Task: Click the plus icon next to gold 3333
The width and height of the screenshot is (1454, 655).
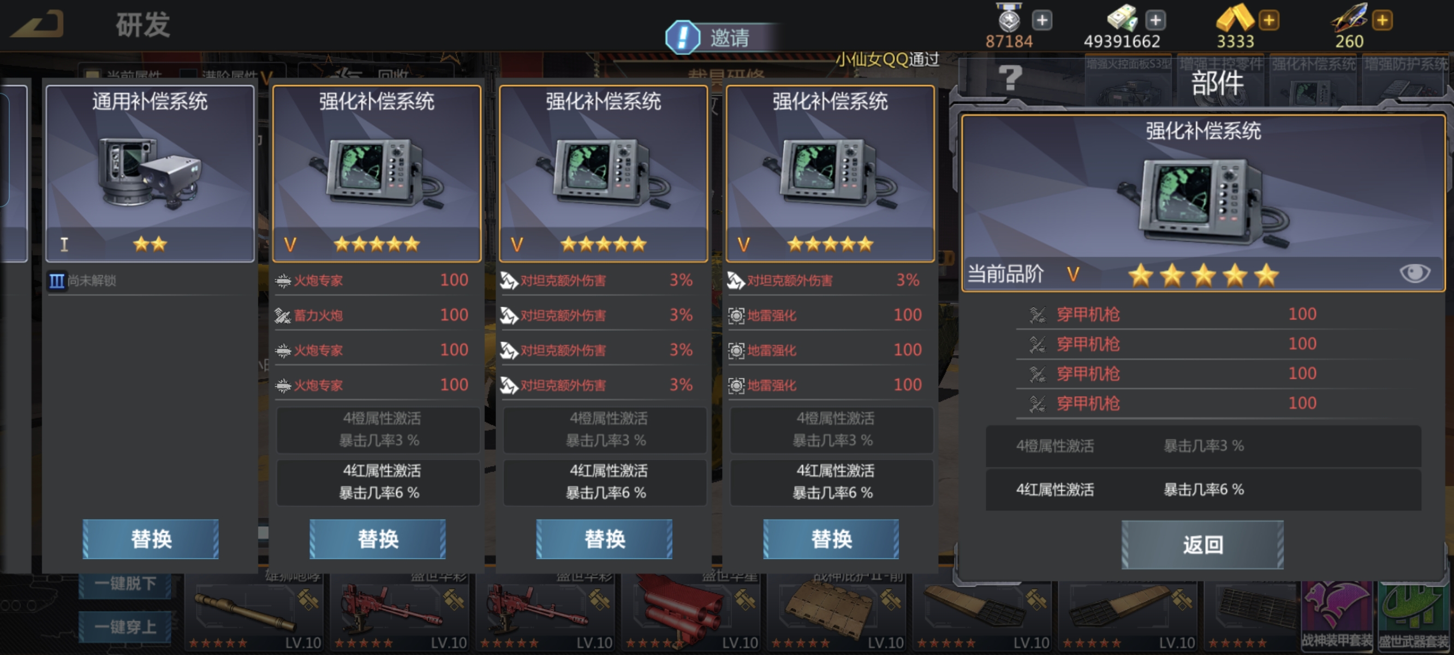Action: [x=1269, y=20]
